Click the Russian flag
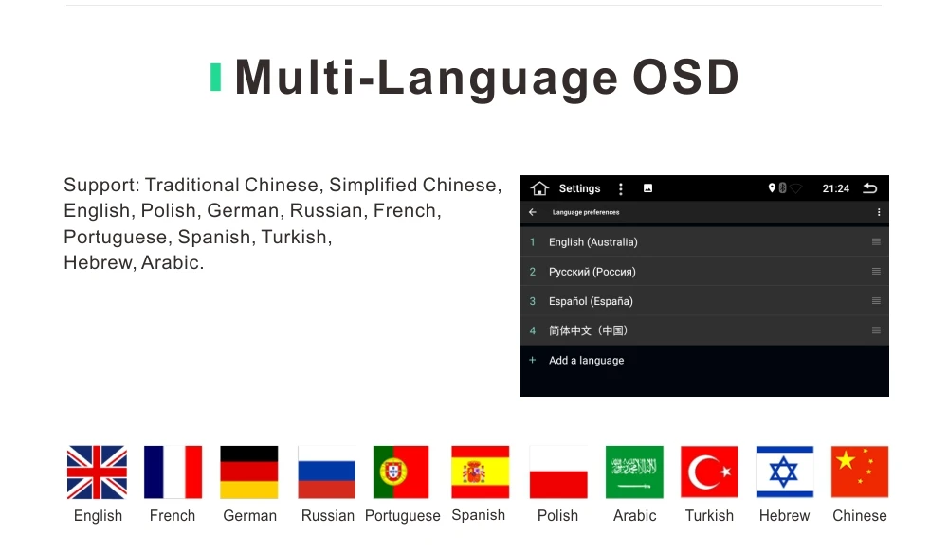 point(326,472)
